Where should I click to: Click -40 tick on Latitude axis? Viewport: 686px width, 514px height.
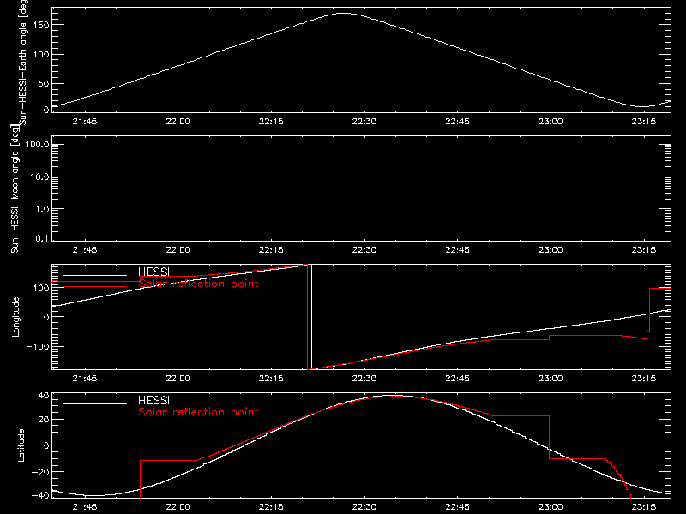coord(40,496)
